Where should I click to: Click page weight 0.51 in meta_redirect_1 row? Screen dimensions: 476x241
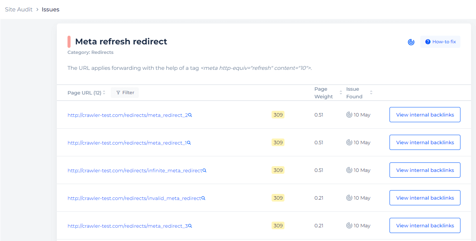point(319,142)
